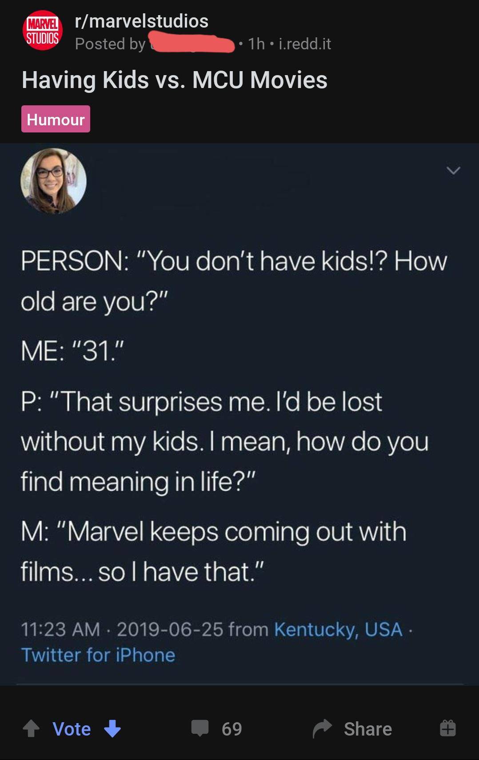This screenshot has width=479, height=760.
Task: Go to the r/marvelstudios subreddit
Action: (x=142, y=21)
